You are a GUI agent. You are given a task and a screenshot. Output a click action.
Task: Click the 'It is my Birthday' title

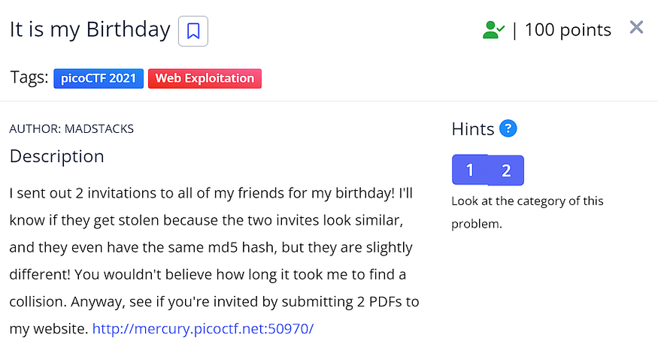point(89,30)
